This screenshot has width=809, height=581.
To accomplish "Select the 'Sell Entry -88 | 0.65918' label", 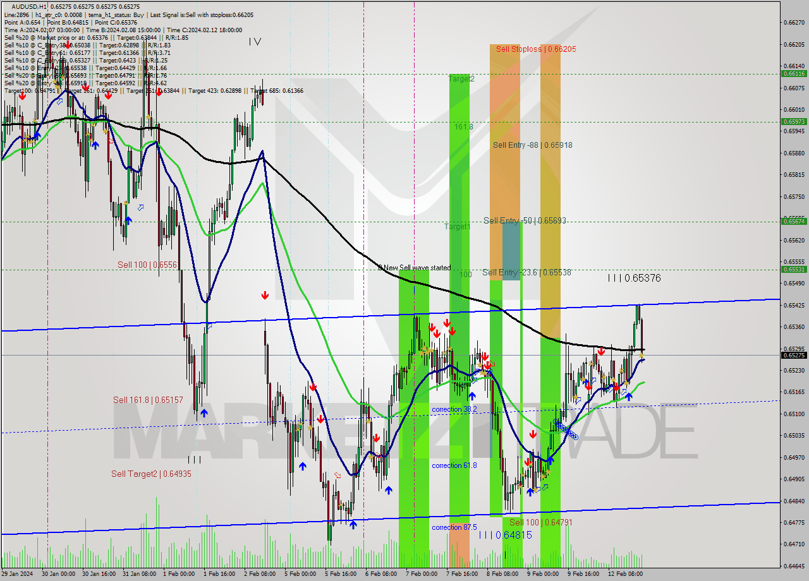I will (x=533, y=145).
